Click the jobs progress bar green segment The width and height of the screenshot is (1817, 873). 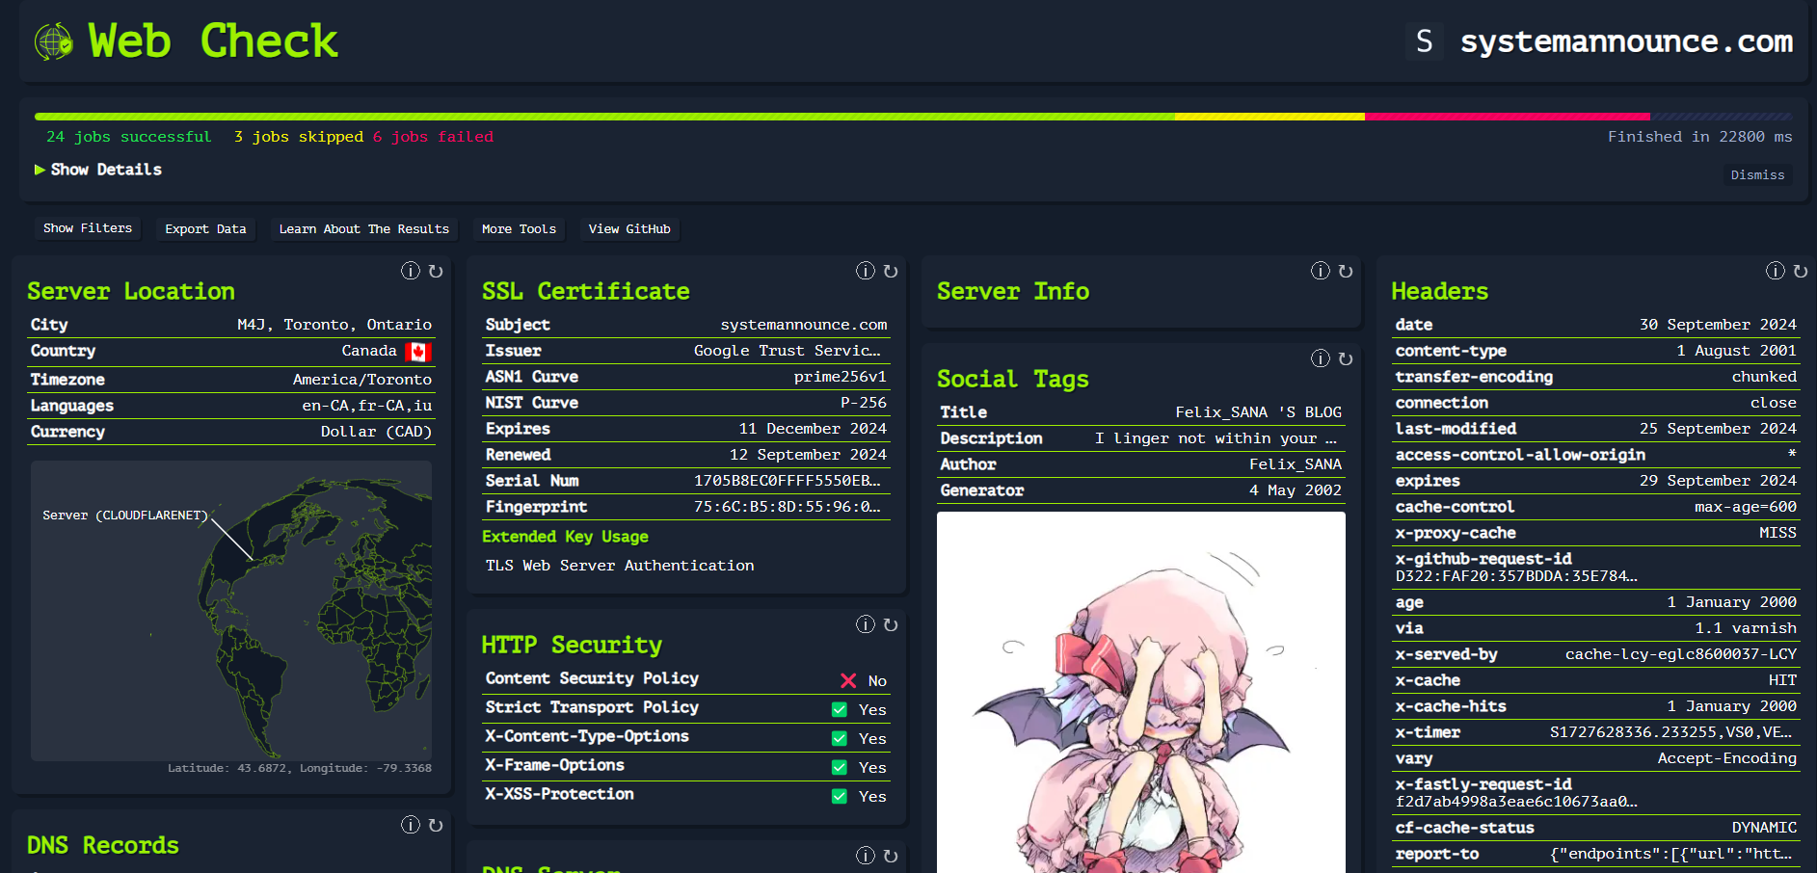pyautogui.click(x=604, y=117)
